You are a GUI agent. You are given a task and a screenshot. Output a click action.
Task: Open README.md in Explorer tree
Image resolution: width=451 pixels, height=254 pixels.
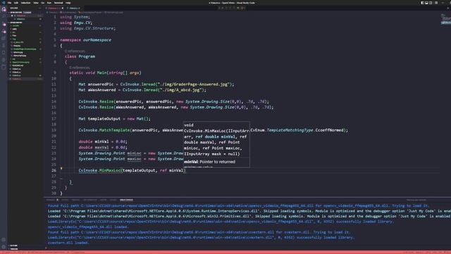pos(18,66)
